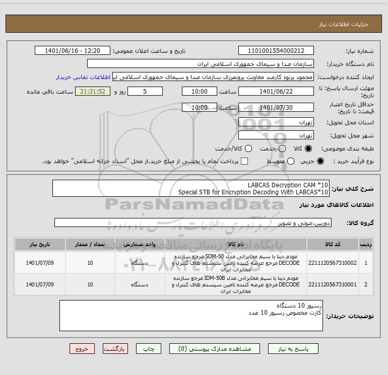The height and width of the screenshot is (375, 388).
Task: Click the کد کالا column header
Action: tap(333, 244)
